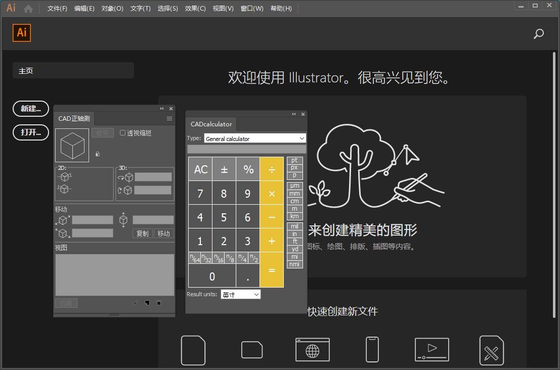Click the 打开... button
Screen dimensions: 560x370
tap(31, 132)
